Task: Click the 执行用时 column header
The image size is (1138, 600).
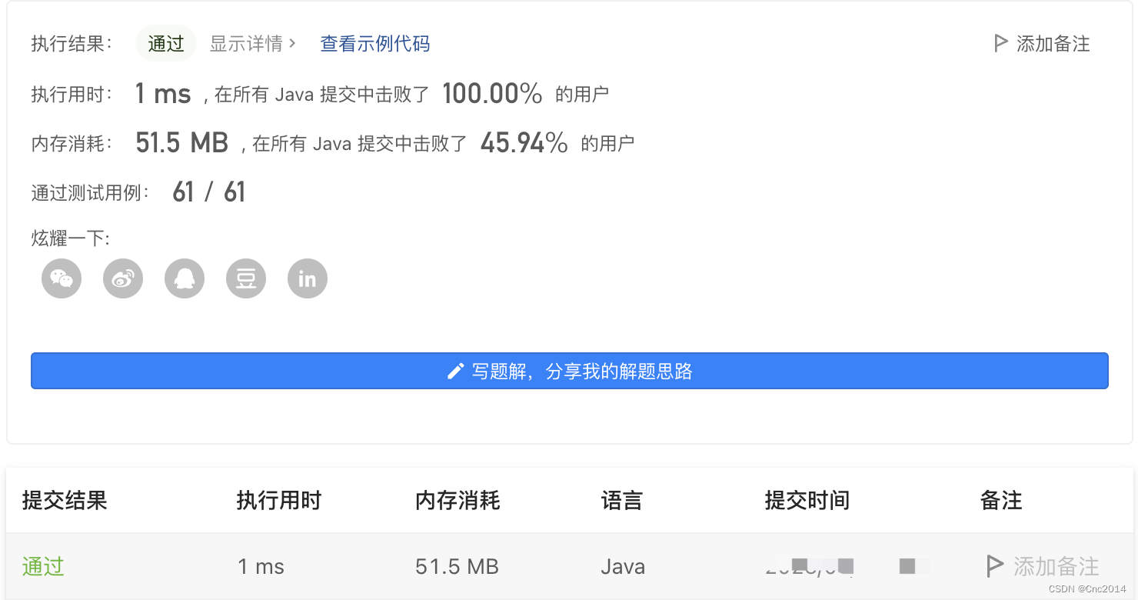Action: [278, 501]
